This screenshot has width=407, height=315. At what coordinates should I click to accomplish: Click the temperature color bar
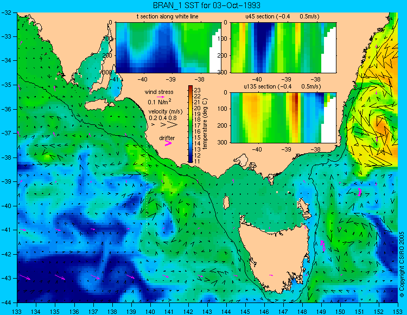click(190, 124)
